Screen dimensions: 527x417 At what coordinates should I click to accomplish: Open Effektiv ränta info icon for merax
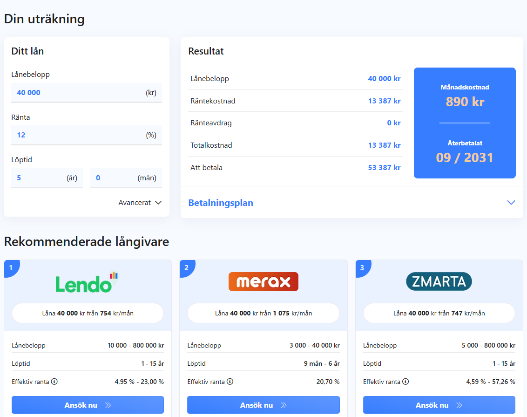(230, 382)
